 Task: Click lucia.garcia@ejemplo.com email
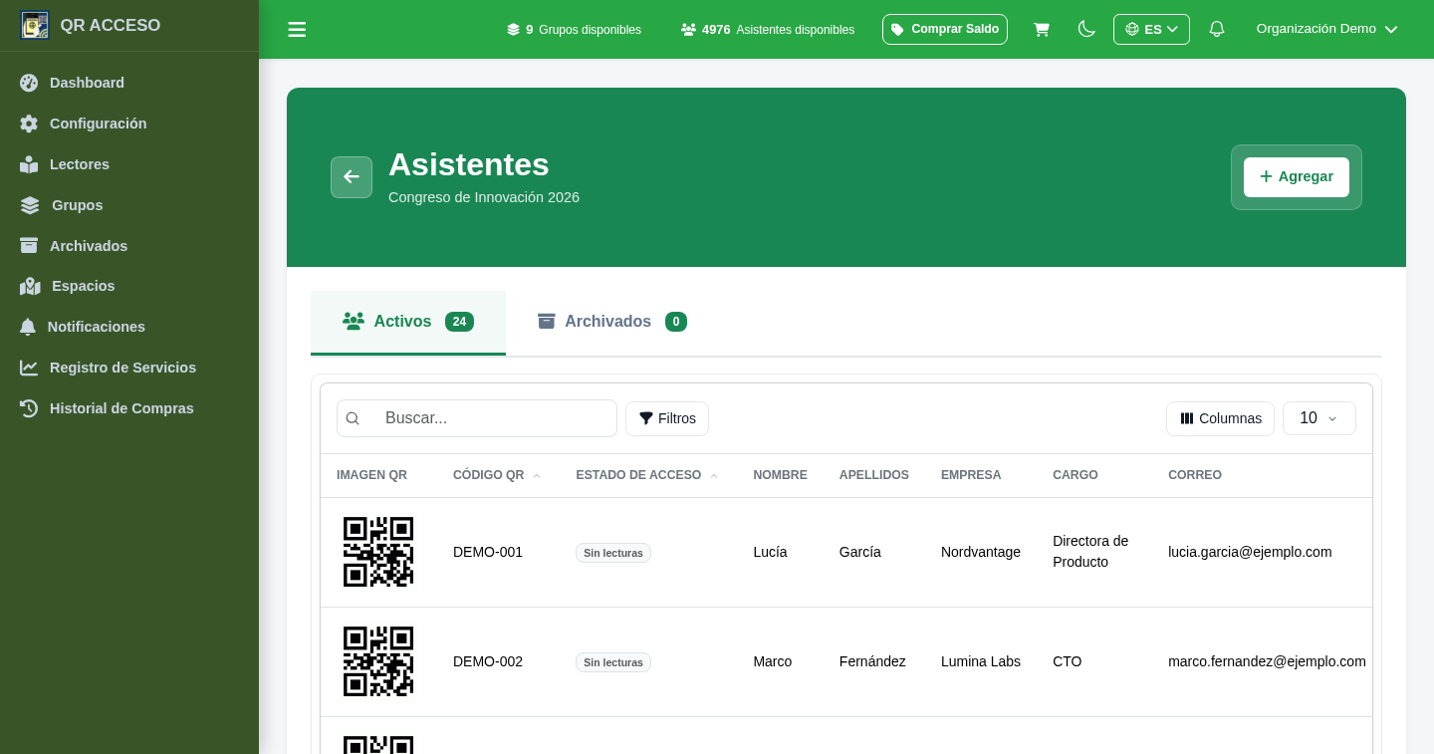point(1250,552)
